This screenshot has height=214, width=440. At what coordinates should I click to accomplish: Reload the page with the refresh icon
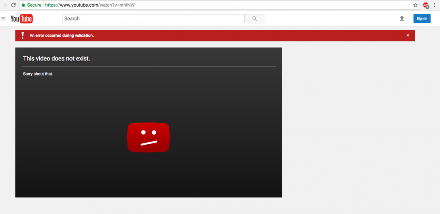[14, 5]
